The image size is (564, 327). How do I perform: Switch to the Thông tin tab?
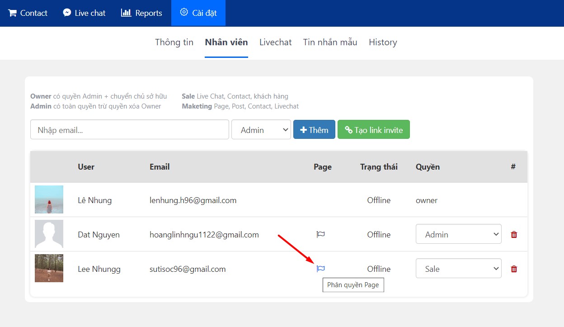tap(174, 42)
